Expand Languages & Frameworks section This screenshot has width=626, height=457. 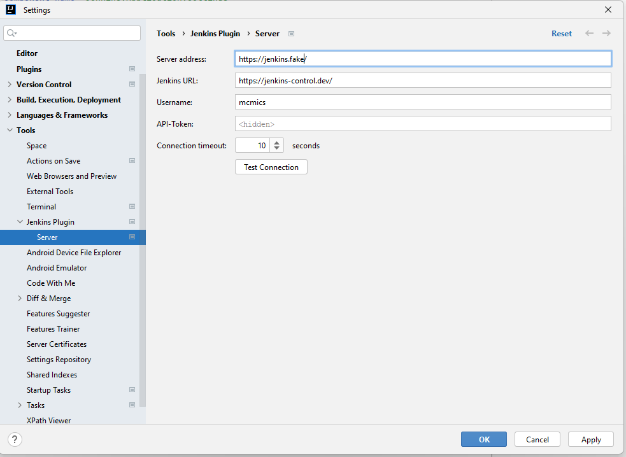10,115
